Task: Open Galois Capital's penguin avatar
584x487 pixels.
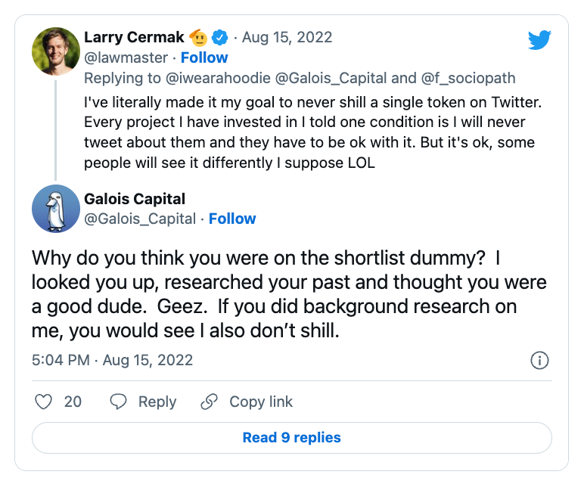Action: tap(56, 209)
